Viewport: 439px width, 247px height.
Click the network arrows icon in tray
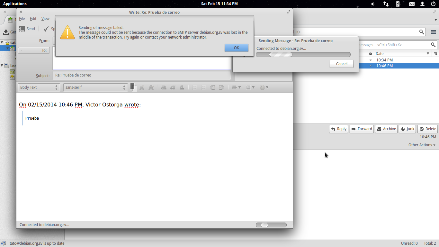(386, 4)
